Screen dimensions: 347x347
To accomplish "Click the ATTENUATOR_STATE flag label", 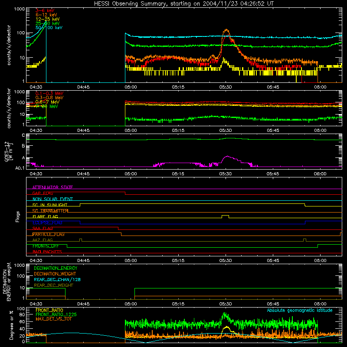I will (x=52, y=187).
